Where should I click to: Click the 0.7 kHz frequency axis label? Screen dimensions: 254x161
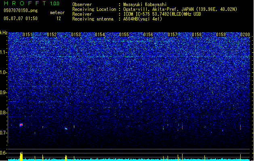coord(3,133)
